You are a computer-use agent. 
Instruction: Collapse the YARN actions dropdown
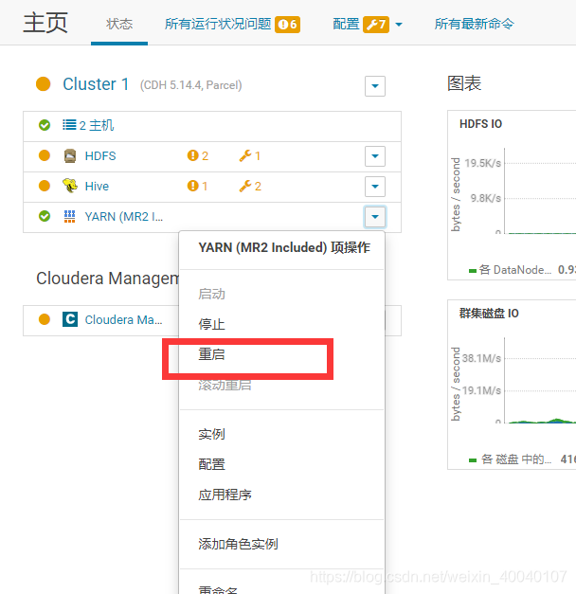click(375, 217)
